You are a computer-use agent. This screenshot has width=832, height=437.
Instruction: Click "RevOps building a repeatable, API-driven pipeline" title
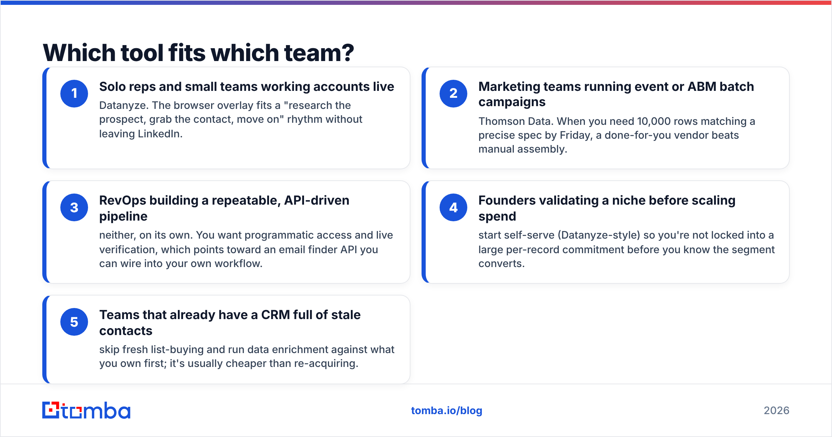pyautogui.click(x=224, y=208)
